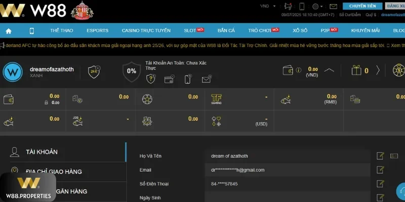This screenshot has height=202, width=405.
Task: Click the 0% account security progress shield
Action: point(132,71)
